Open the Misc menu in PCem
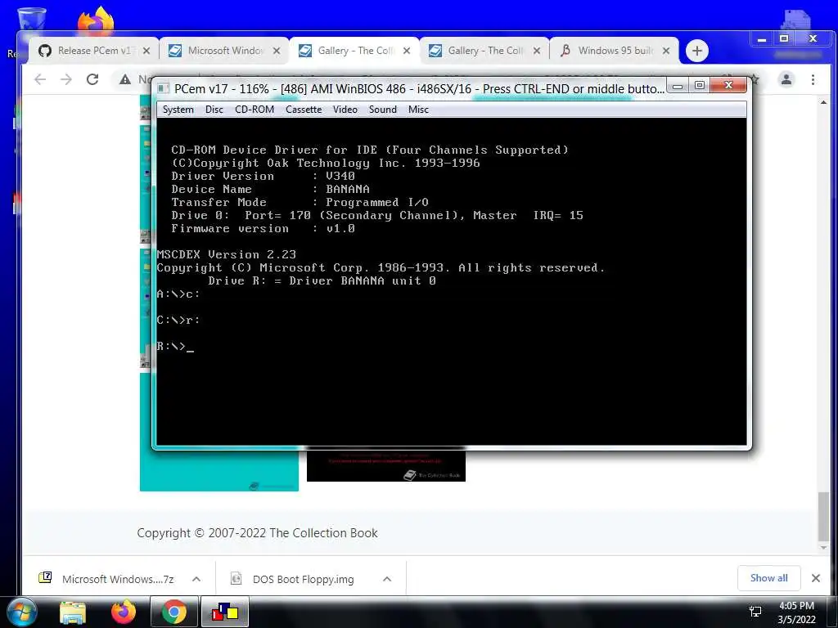The width and height of the screenshot is (838, 628). coord(418,110)
